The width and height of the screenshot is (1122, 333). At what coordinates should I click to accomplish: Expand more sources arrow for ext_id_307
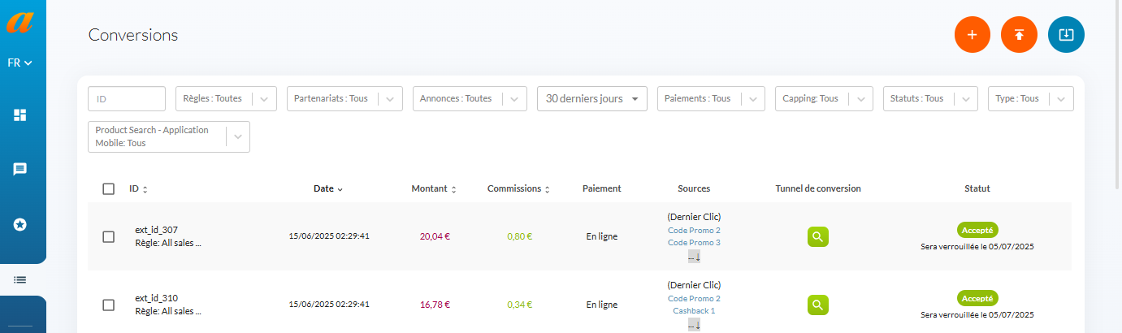pyautogui.click(x=694, y=257)
